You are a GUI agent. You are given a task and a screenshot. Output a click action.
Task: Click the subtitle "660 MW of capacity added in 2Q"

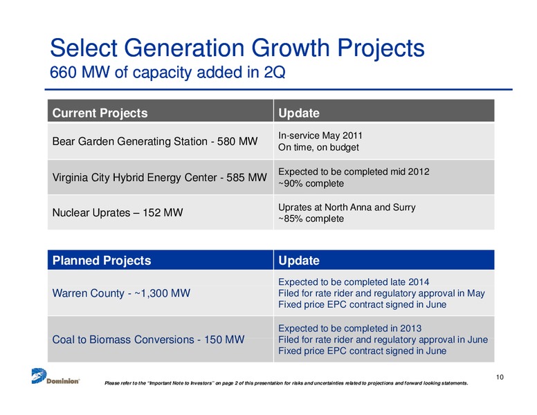point(167,72)
